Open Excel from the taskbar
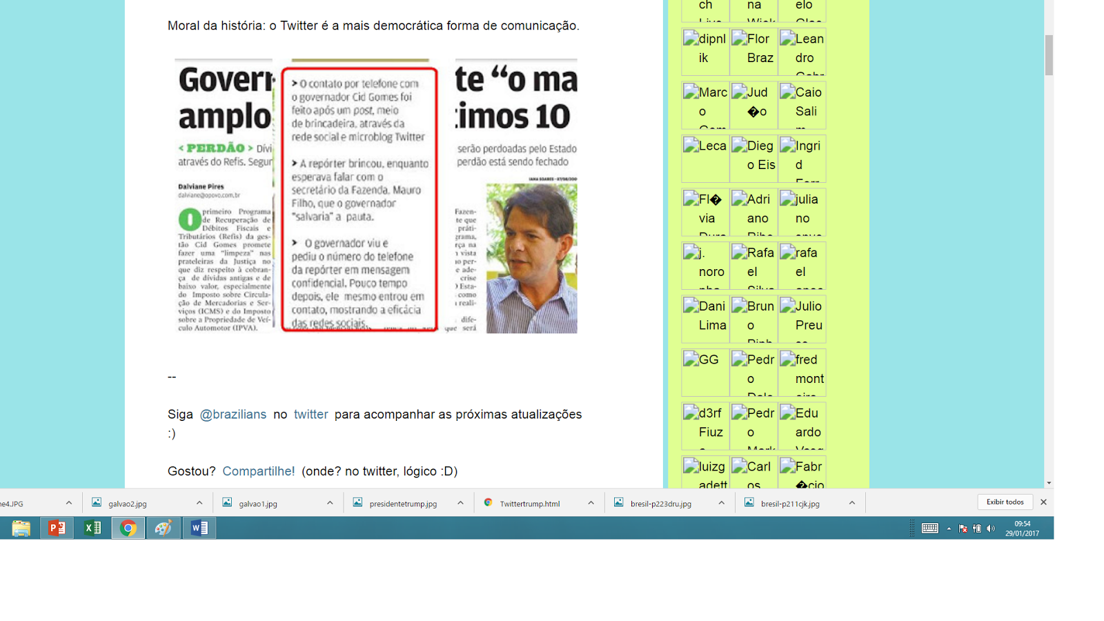Screen dimensions: 1104x621 [x=92, y=529]
